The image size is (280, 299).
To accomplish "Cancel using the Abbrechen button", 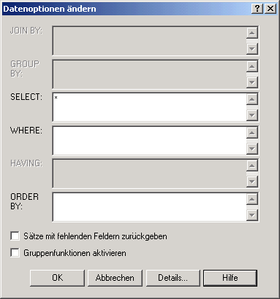I will (115, 278).
